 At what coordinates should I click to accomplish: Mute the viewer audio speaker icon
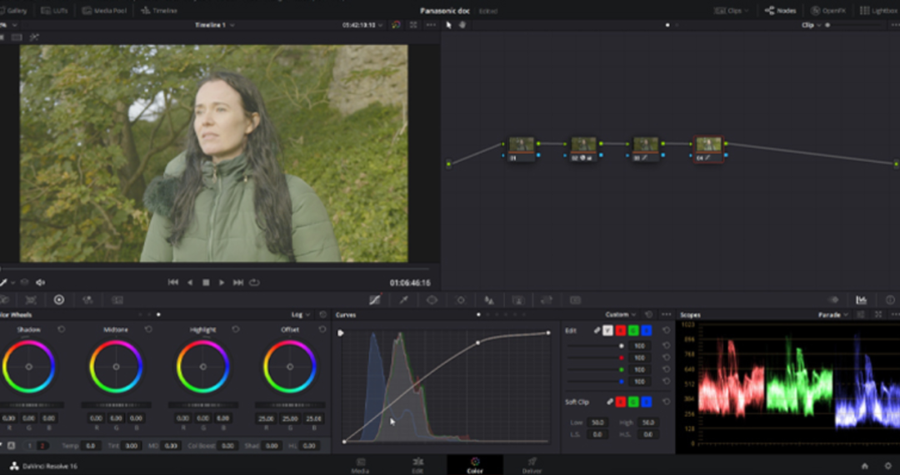(40, 283)
